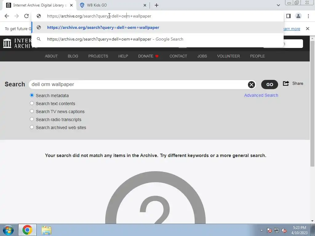
Task: Click the Share arrow icon
Action: [x=286, y=83]
